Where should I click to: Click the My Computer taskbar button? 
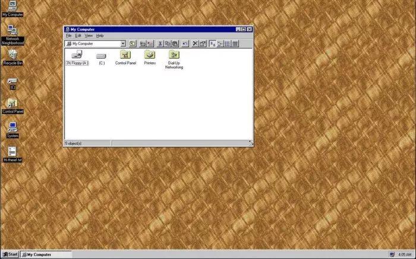point(46,254)
